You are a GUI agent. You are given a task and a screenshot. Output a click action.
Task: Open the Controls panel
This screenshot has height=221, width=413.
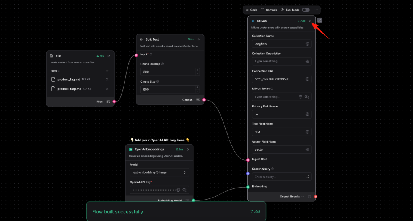(x=269, y=10)
